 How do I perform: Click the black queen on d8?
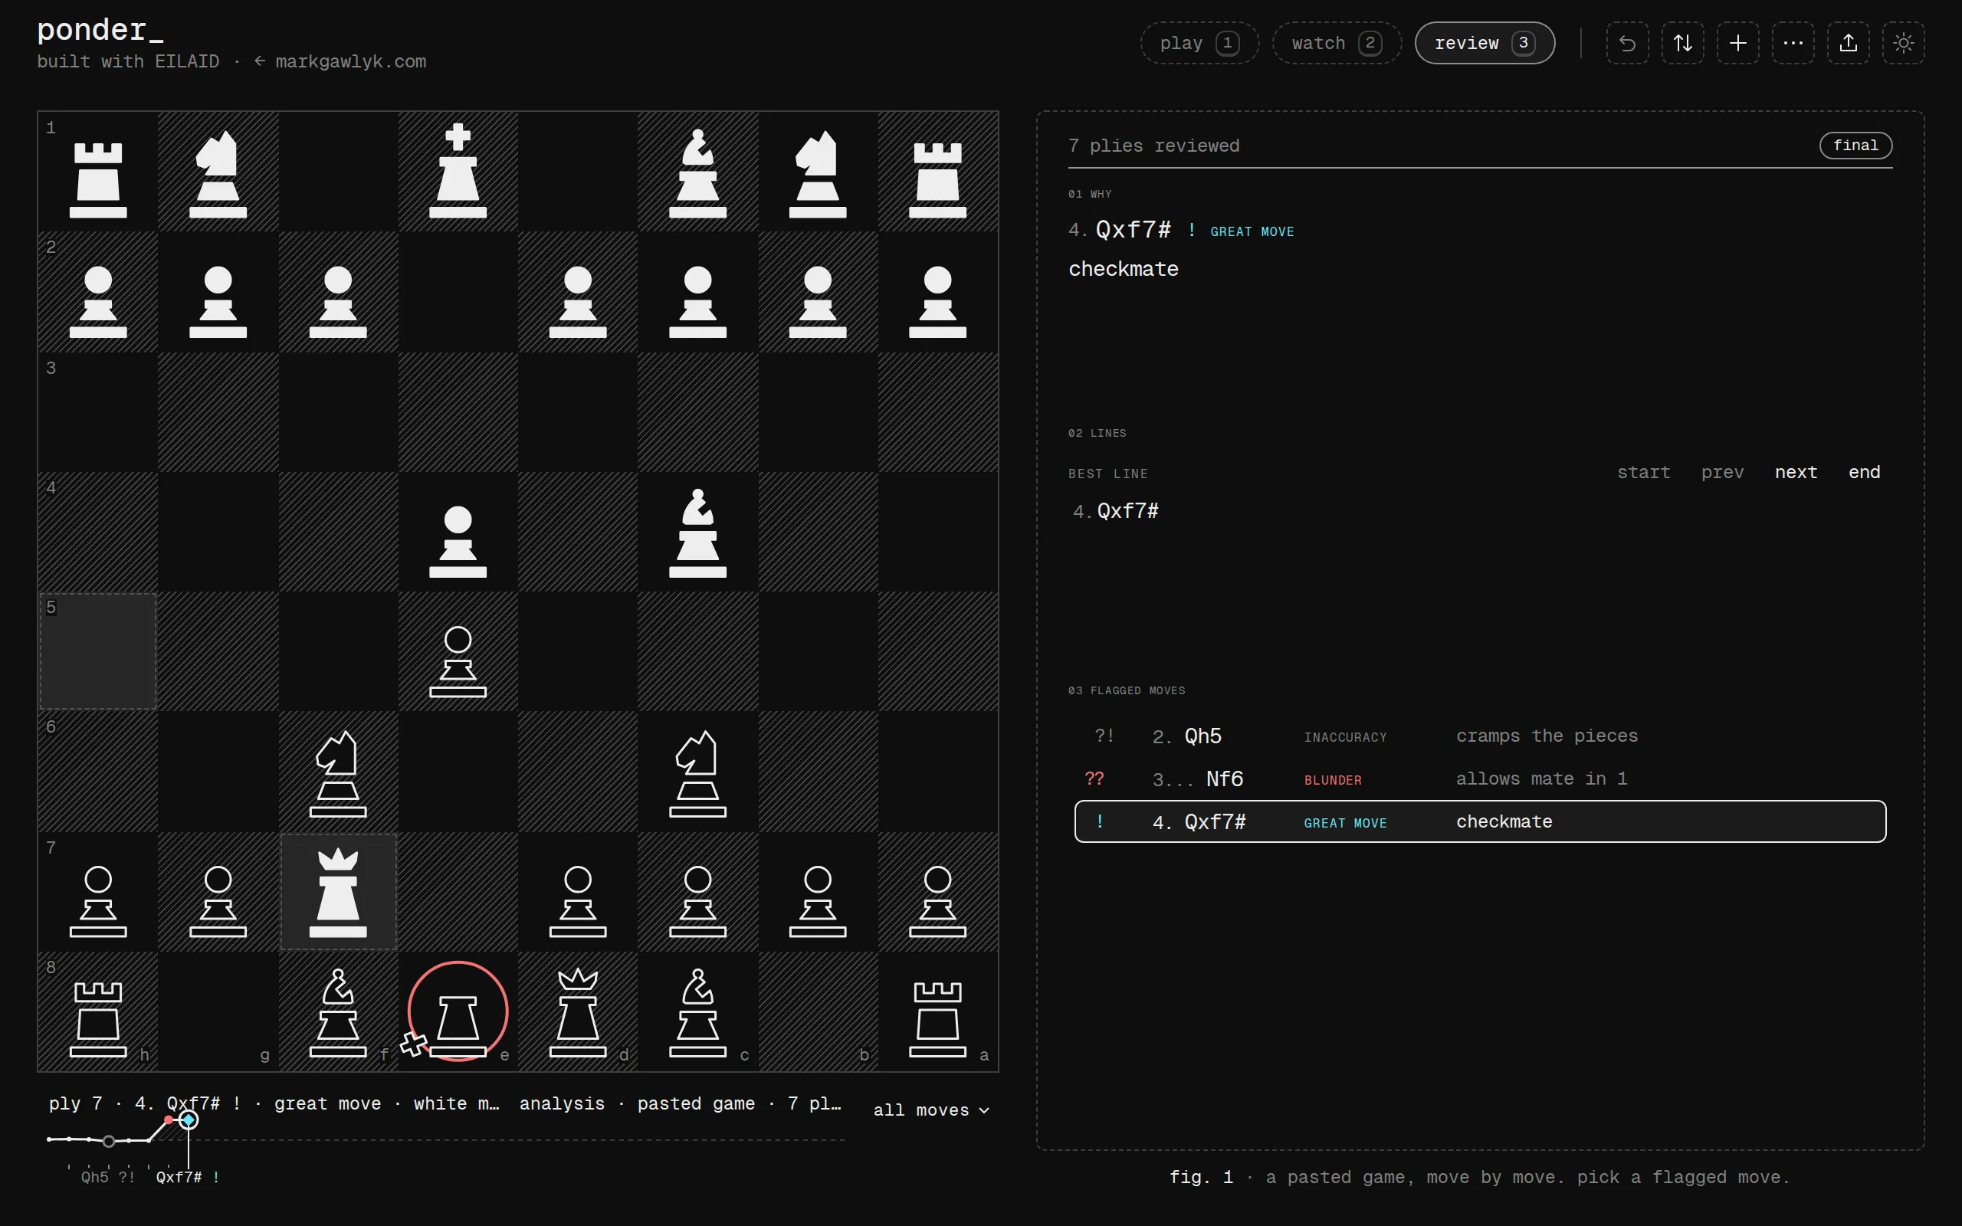pyautogui.click(x=578, y=1012)
